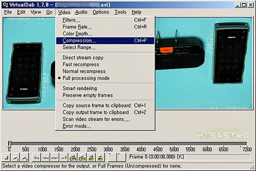This screenshot has width=256, height=171.
Task: Step backward with the double-left-arrow button
Action: click(46, 158)
